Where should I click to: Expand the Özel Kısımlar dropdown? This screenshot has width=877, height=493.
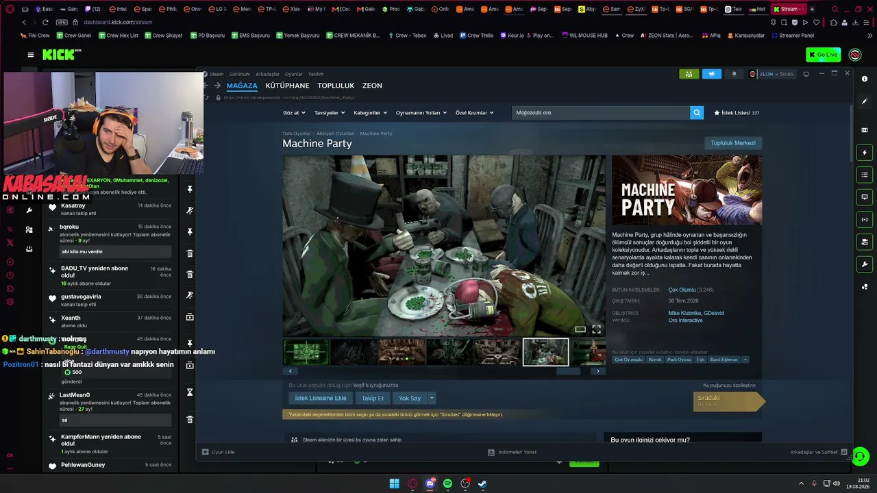coord(474,112)
